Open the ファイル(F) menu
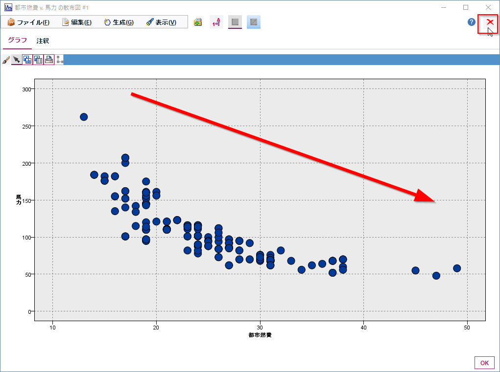500x372 pixels. click(x=28, y=22)
